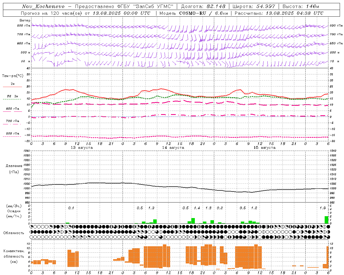Click the 1.2 precipitation amount value

click(254, 208)
